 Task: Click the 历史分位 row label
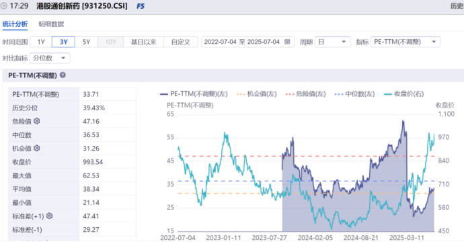pyautogui.click(x=25, y=108)
